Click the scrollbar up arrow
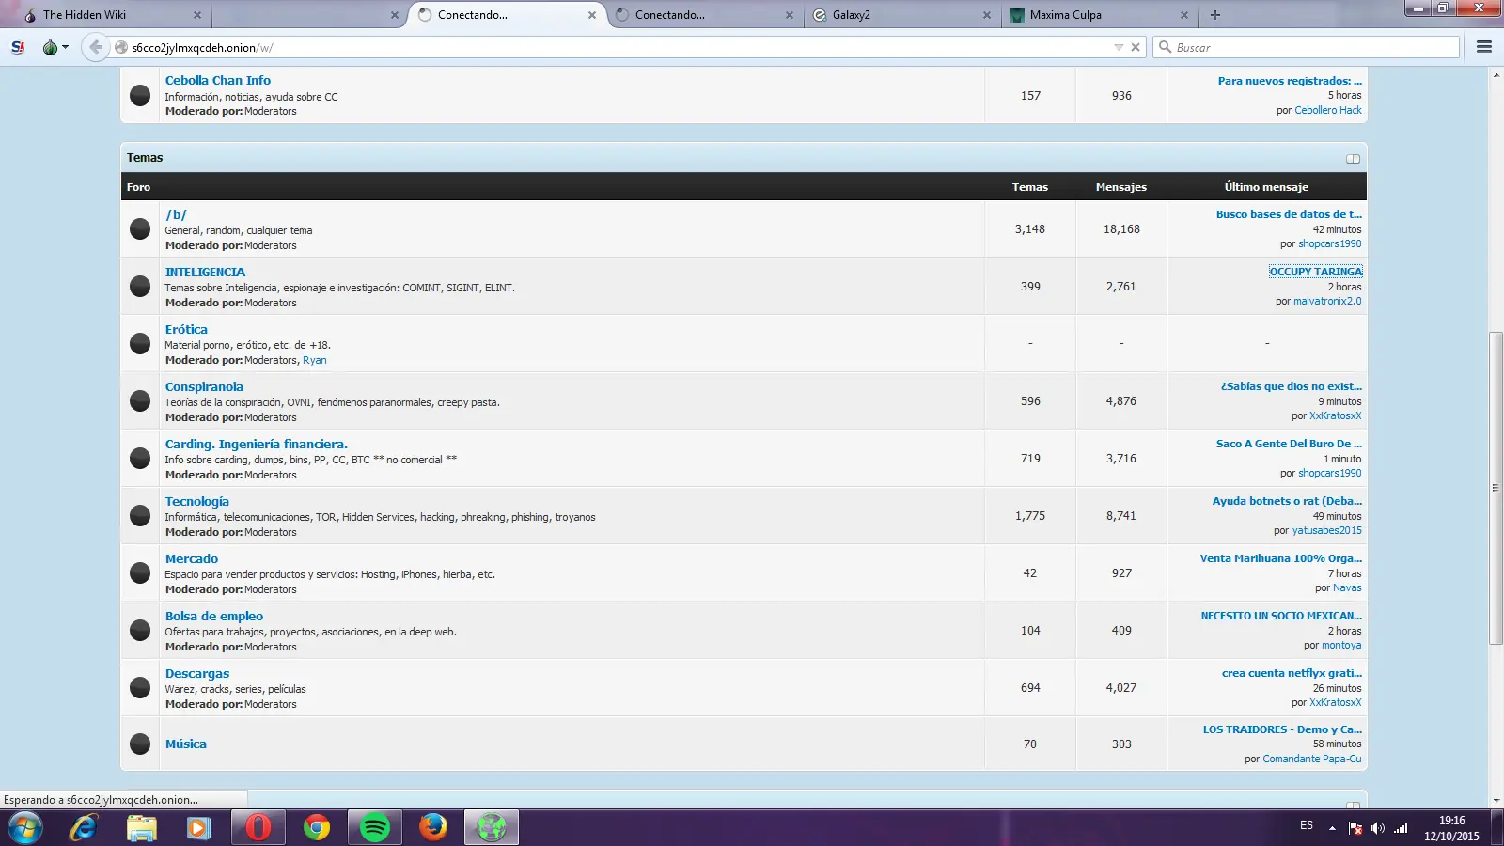The image size is (1504, 846). (1496, 74)
